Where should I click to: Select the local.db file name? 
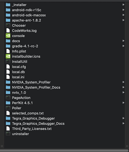point(18,72)
